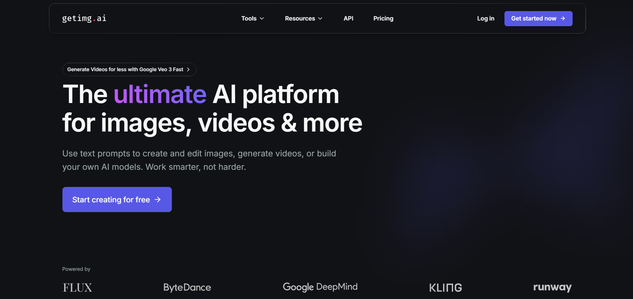Screen dimensions: 633x299
Task: Click the FLUX logo
Action: pos(78,288)
